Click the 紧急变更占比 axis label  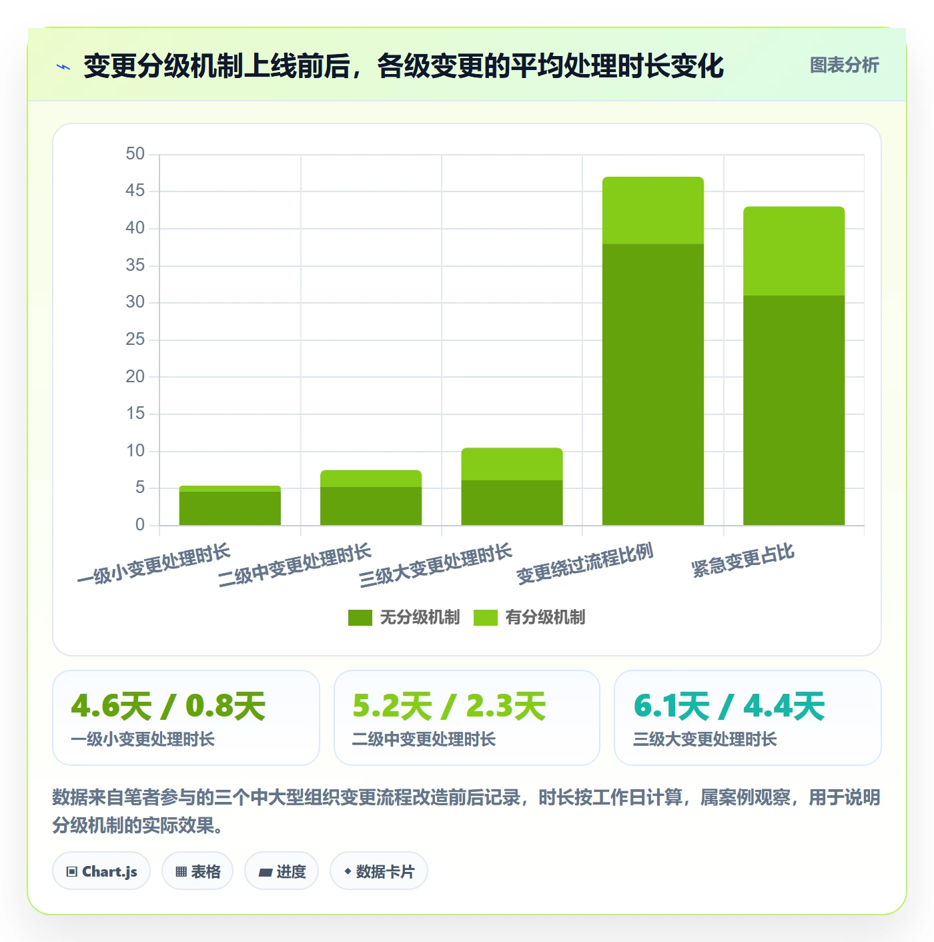click(x=743, y=560)
